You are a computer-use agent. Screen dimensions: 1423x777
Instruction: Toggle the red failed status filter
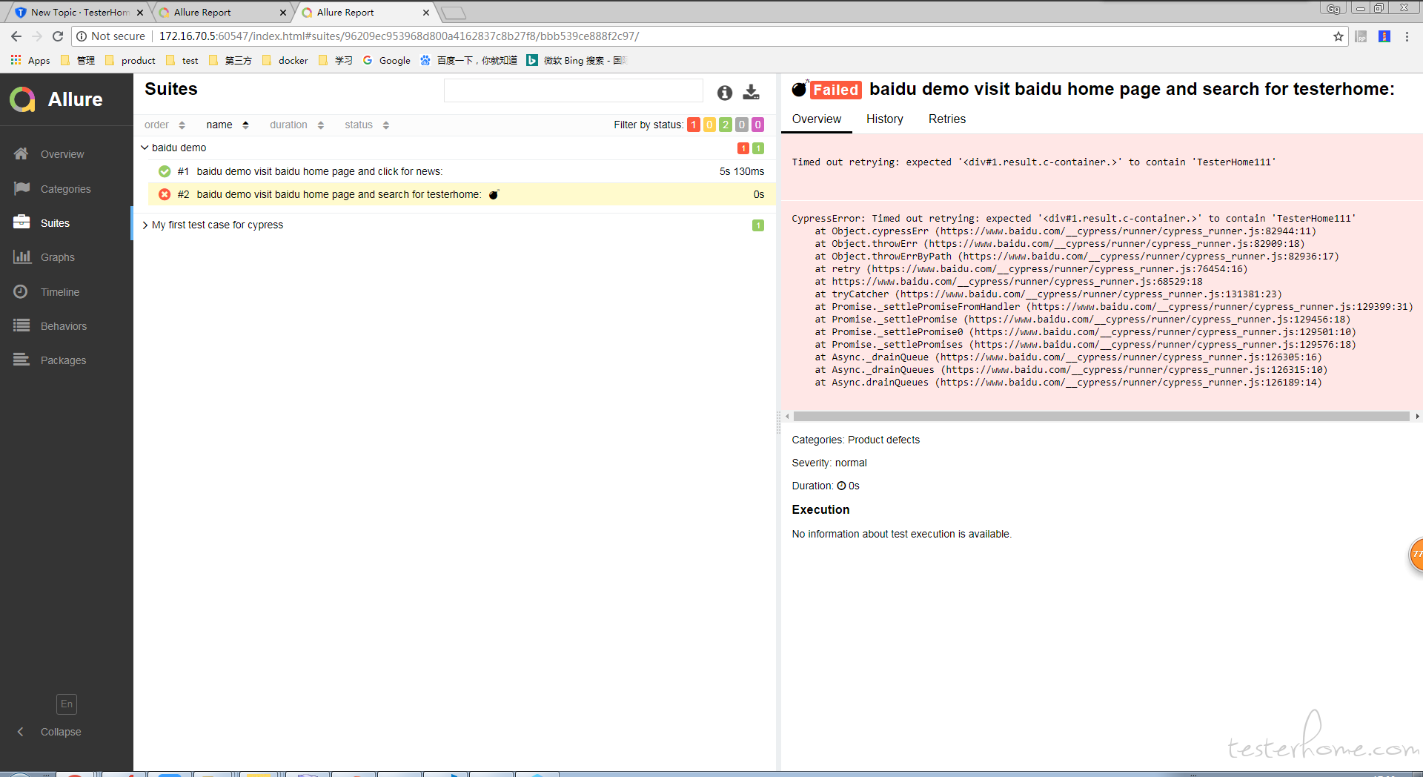tap(693, 125)
